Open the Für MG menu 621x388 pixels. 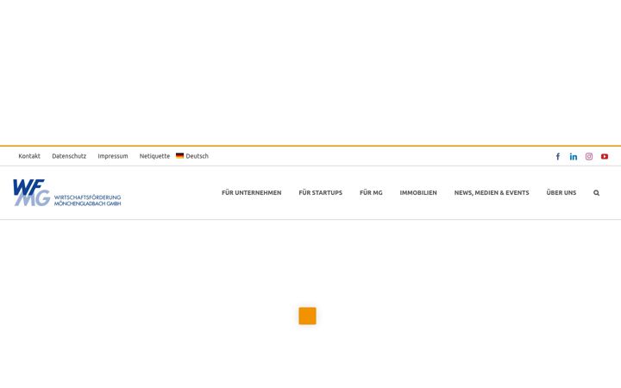[371, 193]
